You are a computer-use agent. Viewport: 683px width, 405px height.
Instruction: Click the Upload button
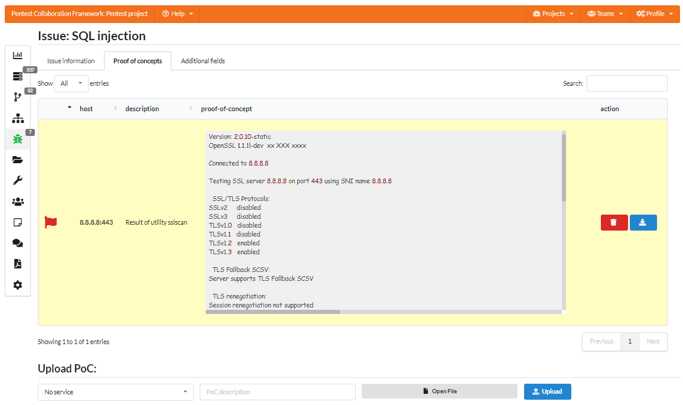[548, 391]
